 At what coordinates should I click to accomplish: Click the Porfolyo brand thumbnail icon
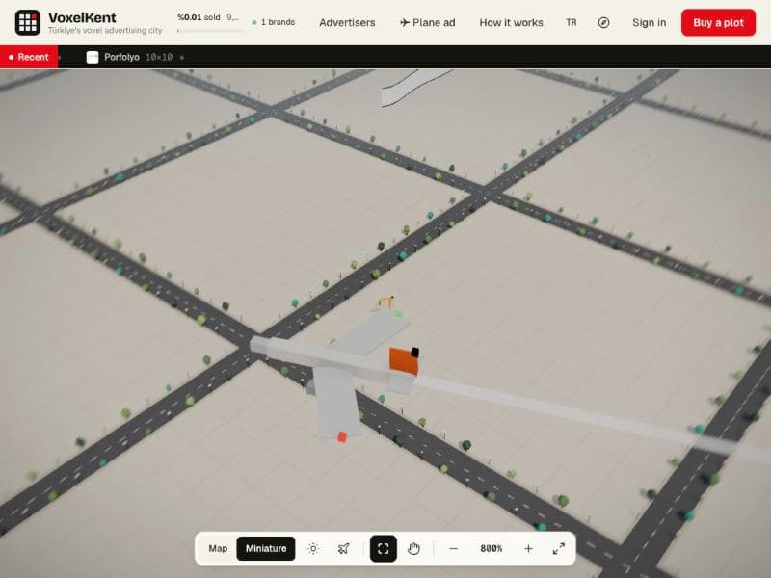coord(93,57)
